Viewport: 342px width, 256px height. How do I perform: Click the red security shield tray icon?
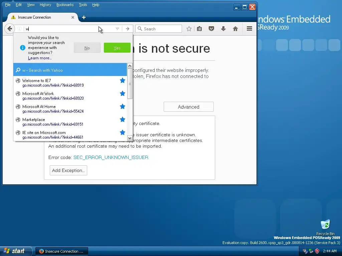coord(317,251)
